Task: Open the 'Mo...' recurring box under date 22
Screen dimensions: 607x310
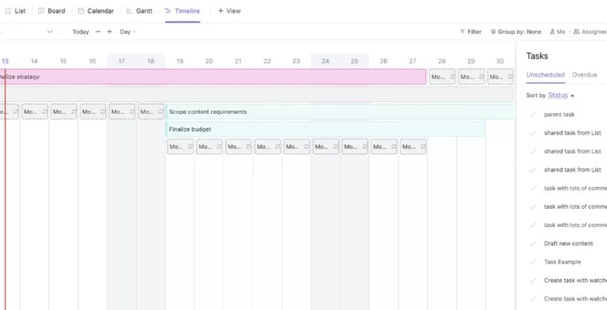Action: 267,146
